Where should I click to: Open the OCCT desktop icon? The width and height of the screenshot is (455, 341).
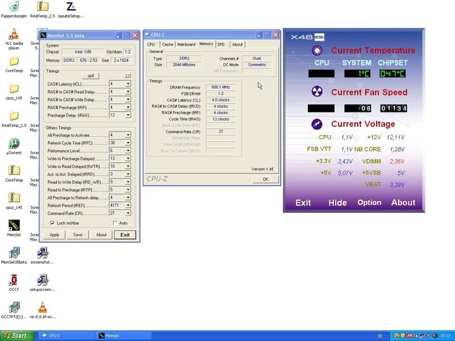click(x=14, y=280)
